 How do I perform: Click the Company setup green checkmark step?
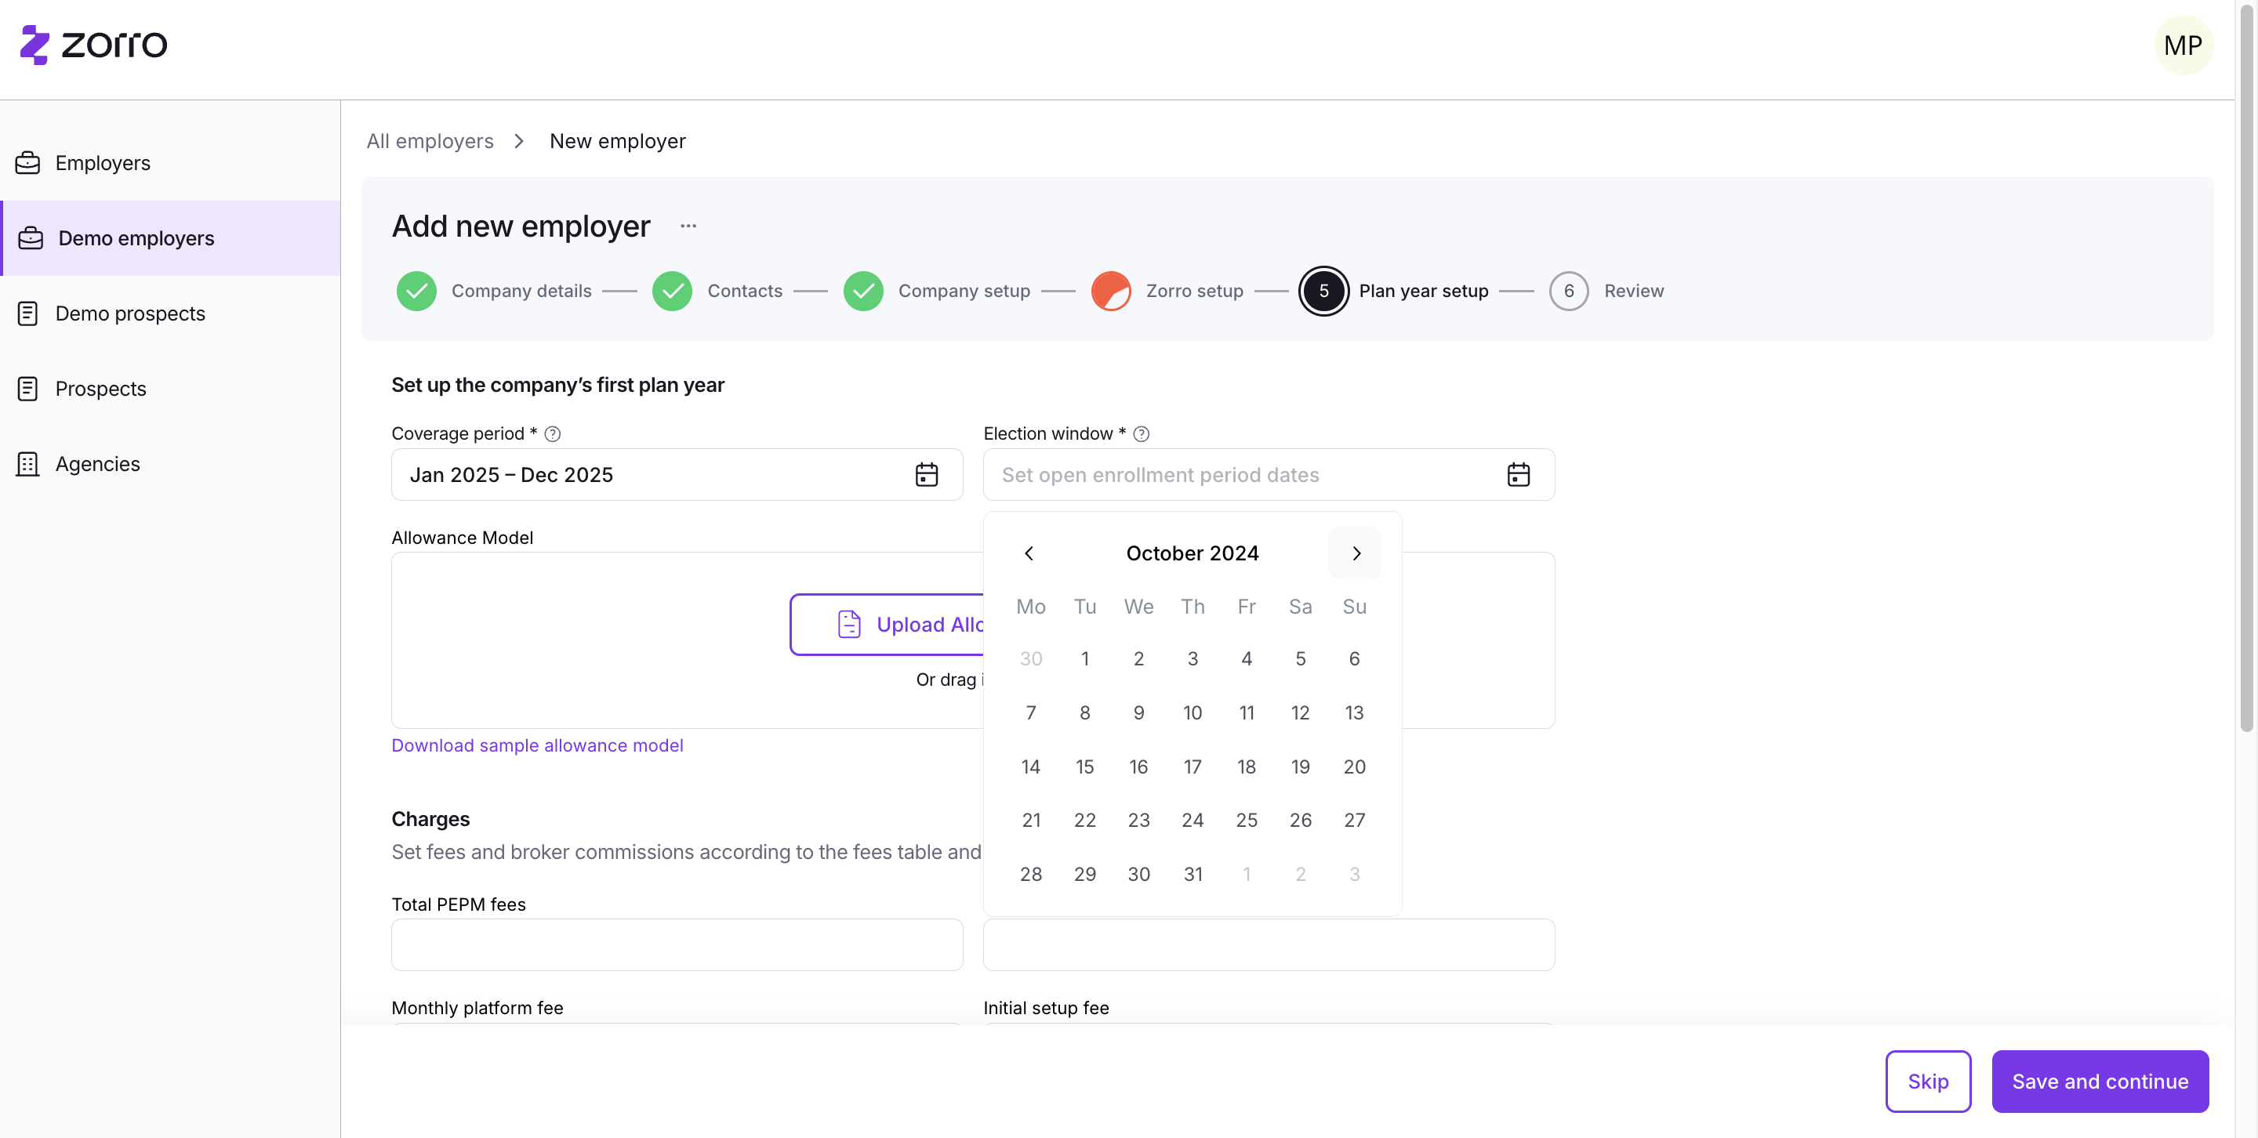(863, 291)
